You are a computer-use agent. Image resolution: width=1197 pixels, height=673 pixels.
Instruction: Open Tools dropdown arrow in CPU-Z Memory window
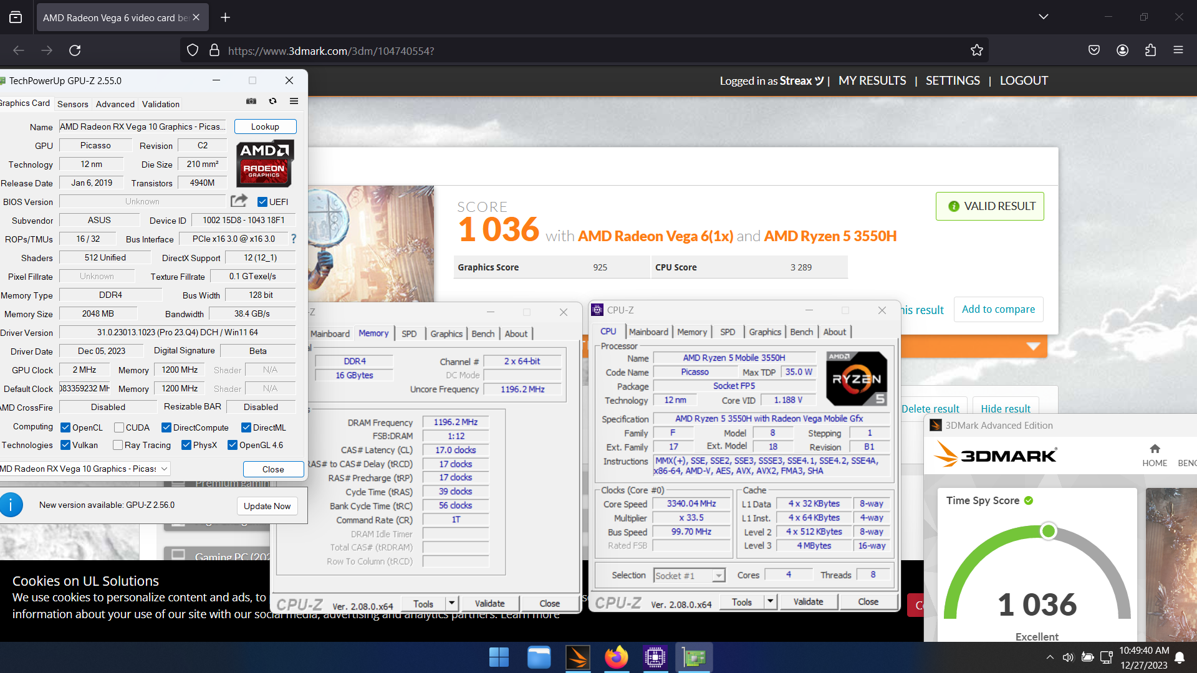coord(452,603)
